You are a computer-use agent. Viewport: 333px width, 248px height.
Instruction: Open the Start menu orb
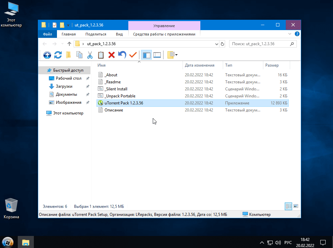coord(8,242)
